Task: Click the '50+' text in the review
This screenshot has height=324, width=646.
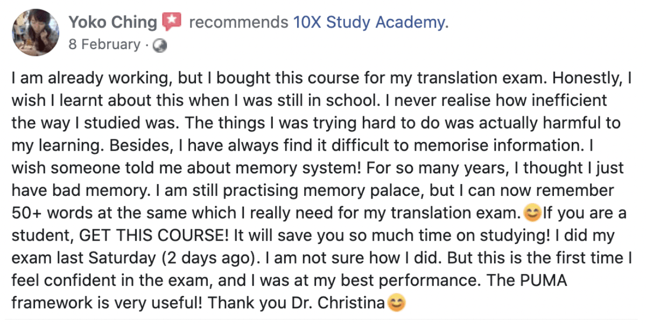Action: point(25,214)
